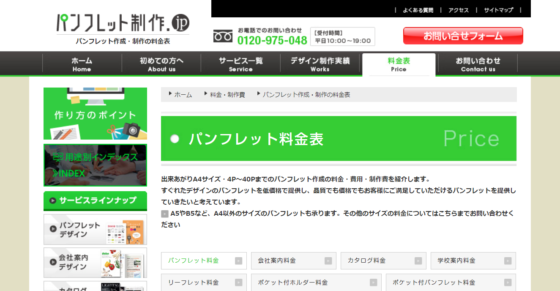Click the リーフレット料金 button text
The width and height of the screenshot is (560, 291).
point(194,282)
